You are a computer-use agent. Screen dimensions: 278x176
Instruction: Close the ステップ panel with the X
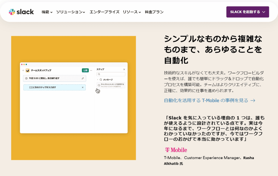[124, 69]
